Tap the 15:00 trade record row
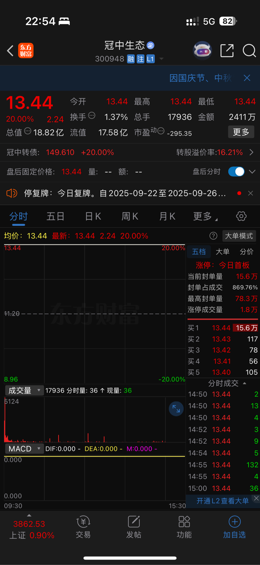The height and width of the screenshot is (565, 260). coord(223,488)
